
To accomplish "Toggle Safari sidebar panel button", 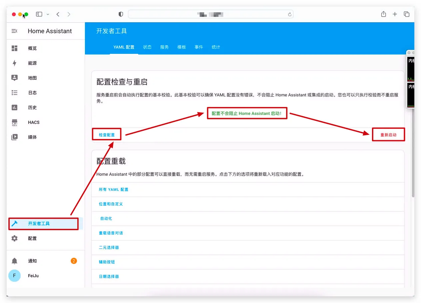I will click(39, 14).
